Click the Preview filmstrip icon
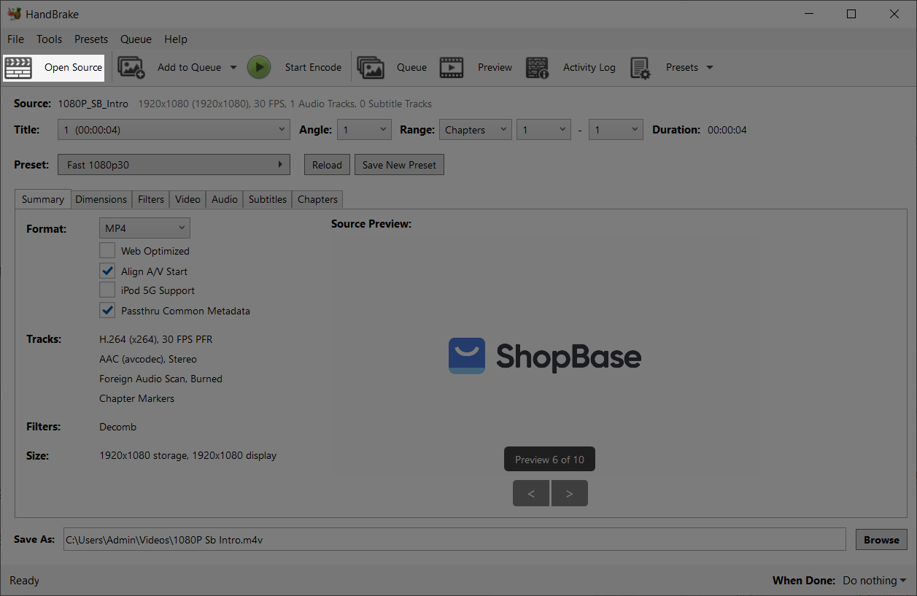Screen dimensions: 917x596 click(452, 68)
